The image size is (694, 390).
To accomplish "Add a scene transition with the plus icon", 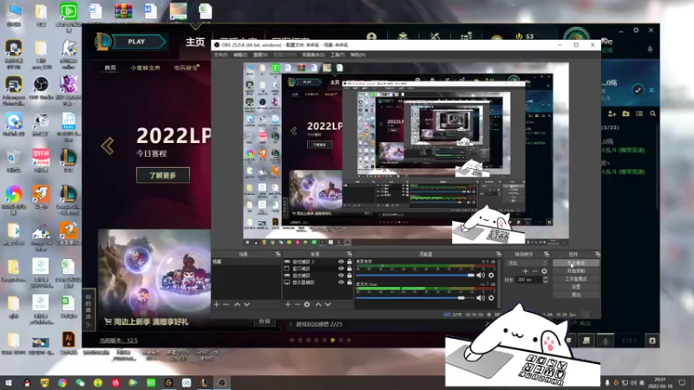I will click(x=526, y=271).
